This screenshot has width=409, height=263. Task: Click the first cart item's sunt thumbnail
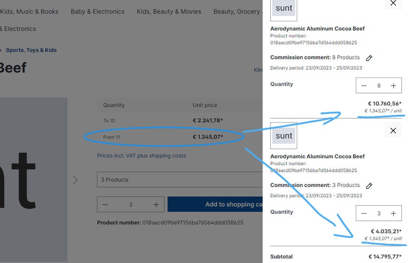tap(284, 9)
